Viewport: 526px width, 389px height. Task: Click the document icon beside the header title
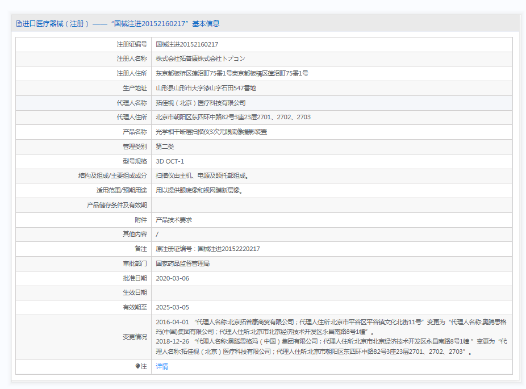pos(19,24)
